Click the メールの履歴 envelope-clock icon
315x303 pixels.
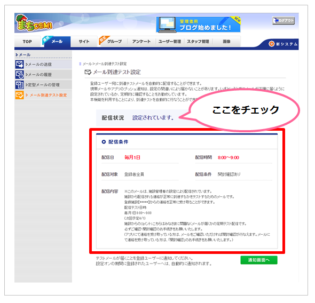coord(19,75)
